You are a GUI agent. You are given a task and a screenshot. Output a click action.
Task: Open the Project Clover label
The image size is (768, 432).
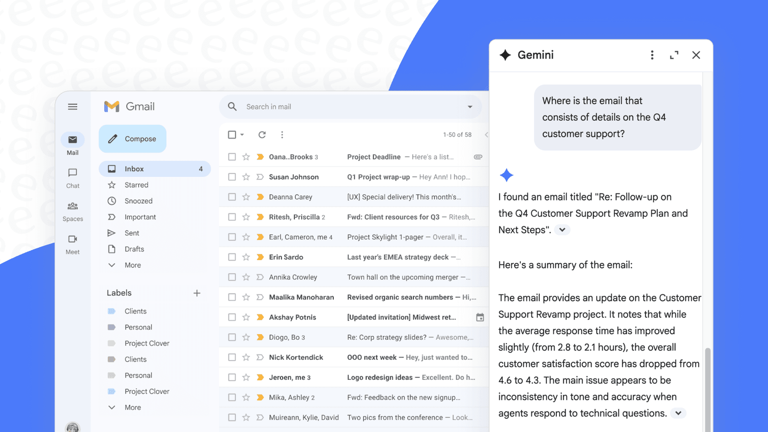[147, 343]
